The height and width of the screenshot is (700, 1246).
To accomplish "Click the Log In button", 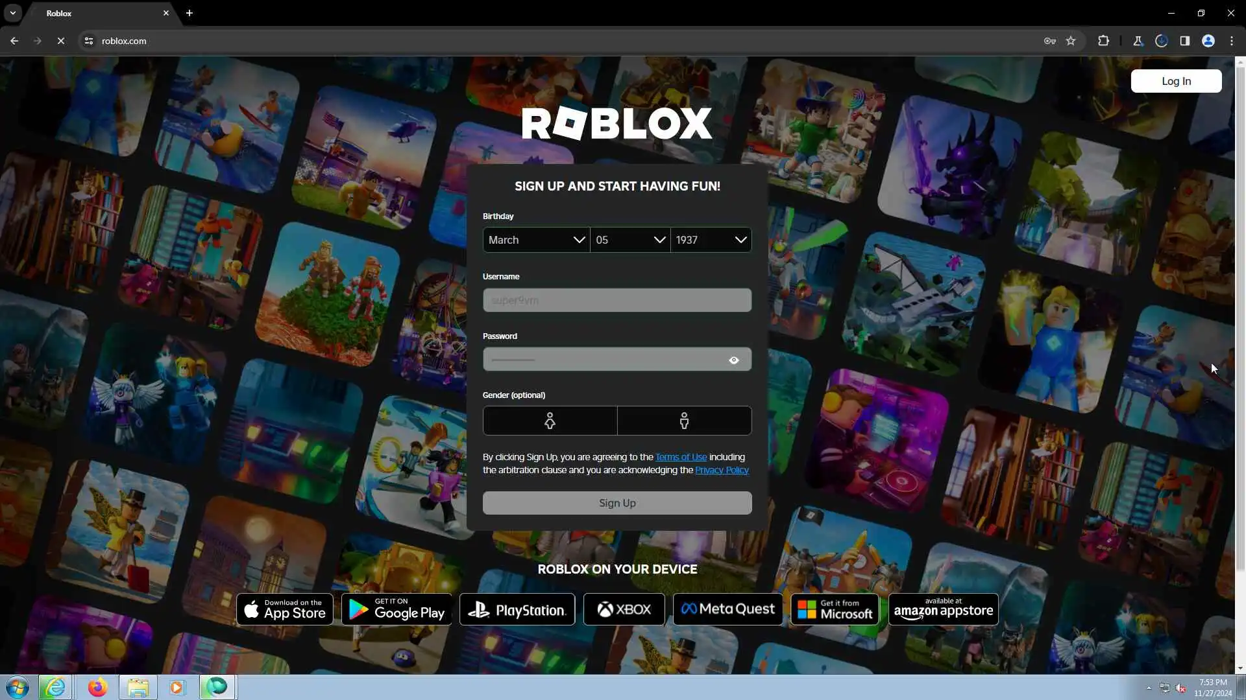I will click(1176, 81).
